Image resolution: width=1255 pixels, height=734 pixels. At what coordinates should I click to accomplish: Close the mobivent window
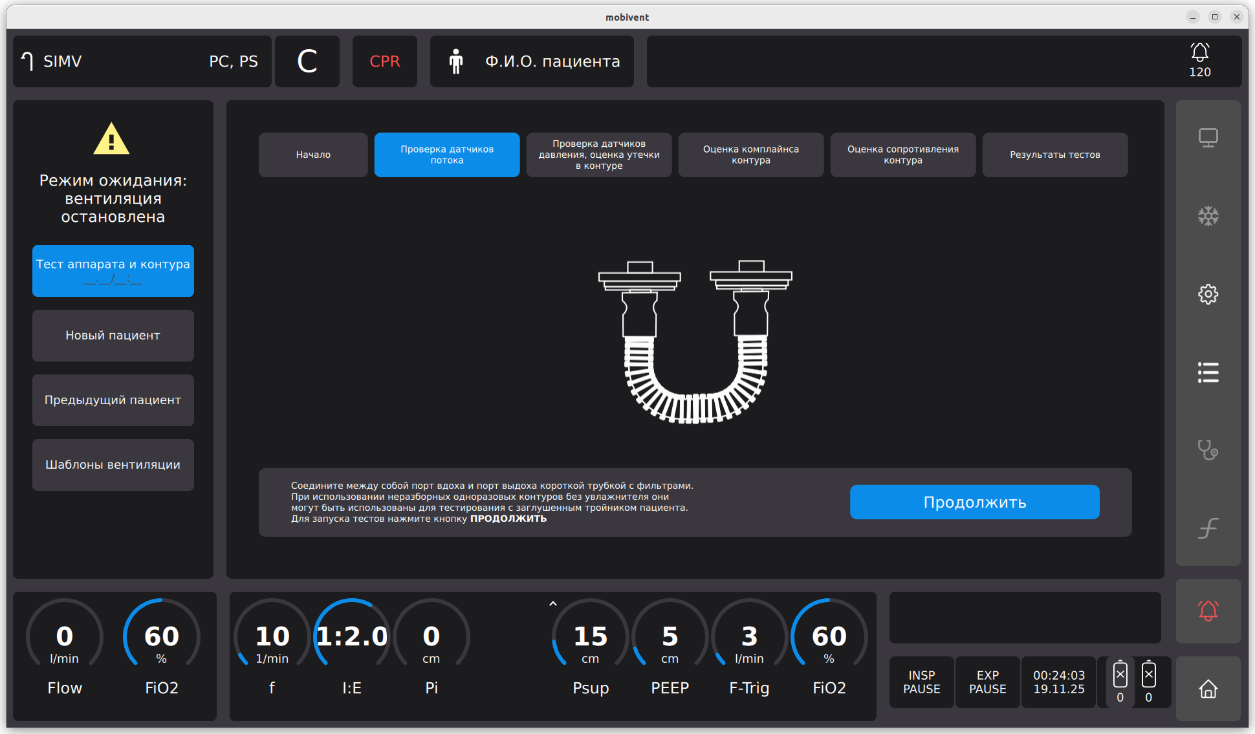tap(1237, 17)
